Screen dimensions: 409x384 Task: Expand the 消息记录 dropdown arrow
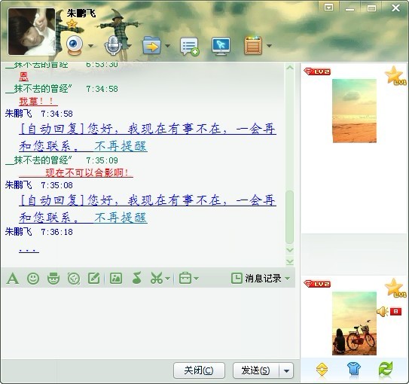pyautogui.click(x=288, y=279)
